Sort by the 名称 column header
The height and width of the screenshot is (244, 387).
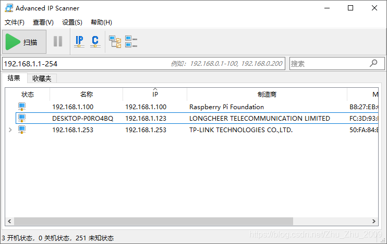coord(87,94)
